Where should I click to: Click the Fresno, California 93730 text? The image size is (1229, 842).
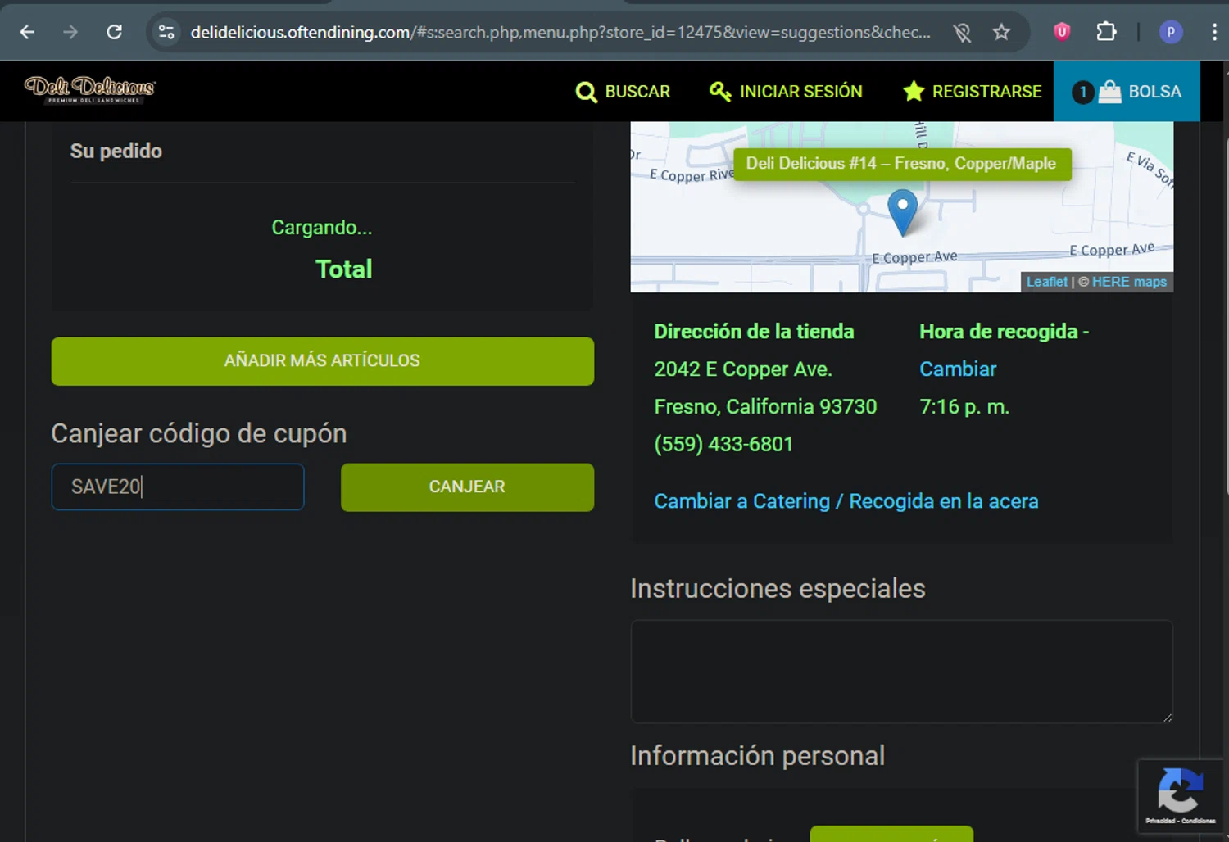tap(765, 407)
